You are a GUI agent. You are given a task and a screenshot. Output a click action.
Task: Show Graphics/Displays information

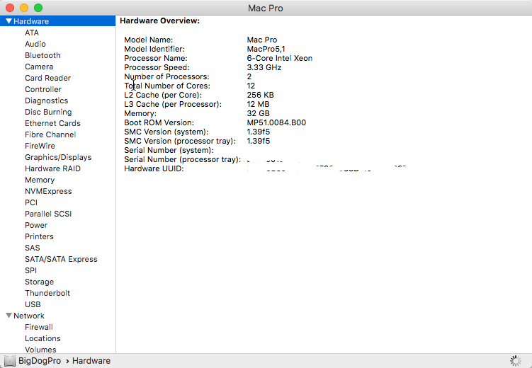[58, 157]
